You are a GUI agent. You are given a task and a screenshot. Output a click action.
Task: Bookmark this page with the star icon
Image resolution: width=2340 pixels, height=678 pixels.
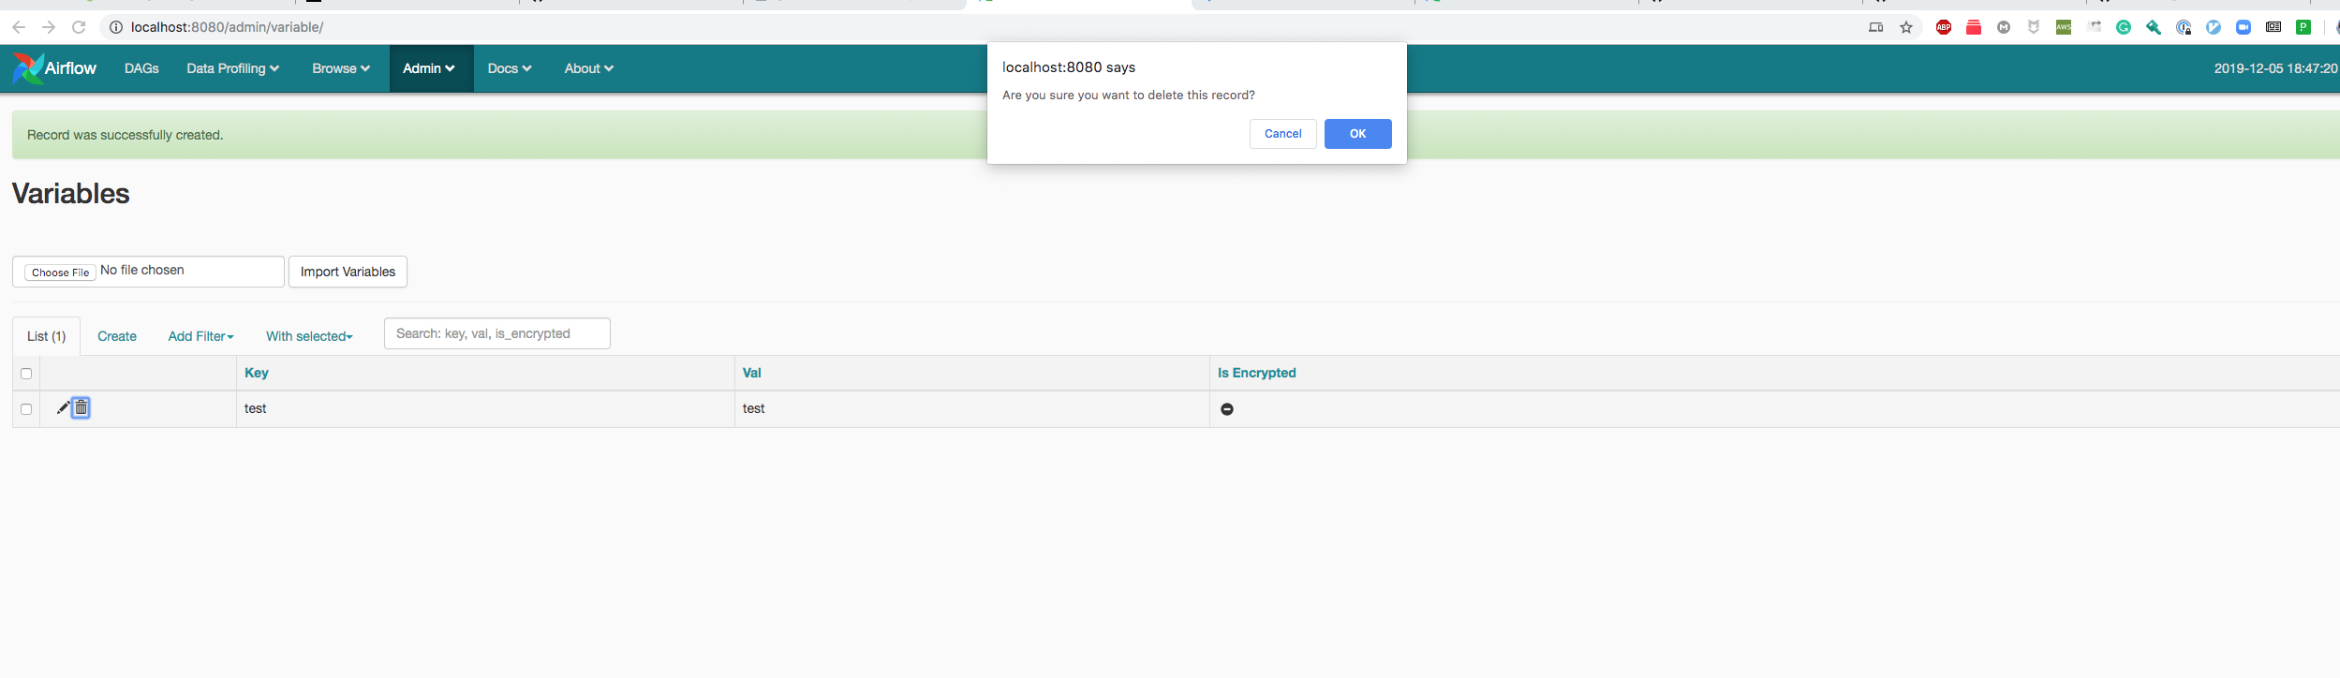[1906, 27]
